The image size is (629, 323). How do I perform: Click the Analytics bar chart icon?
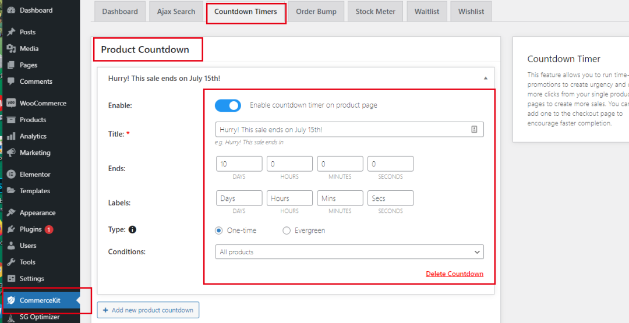tap(11, 136)
